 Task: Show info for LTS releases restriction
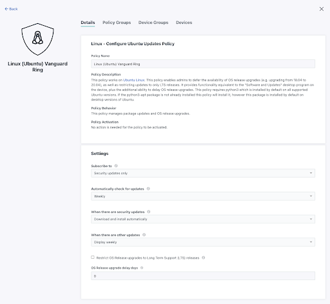point(204,258)
